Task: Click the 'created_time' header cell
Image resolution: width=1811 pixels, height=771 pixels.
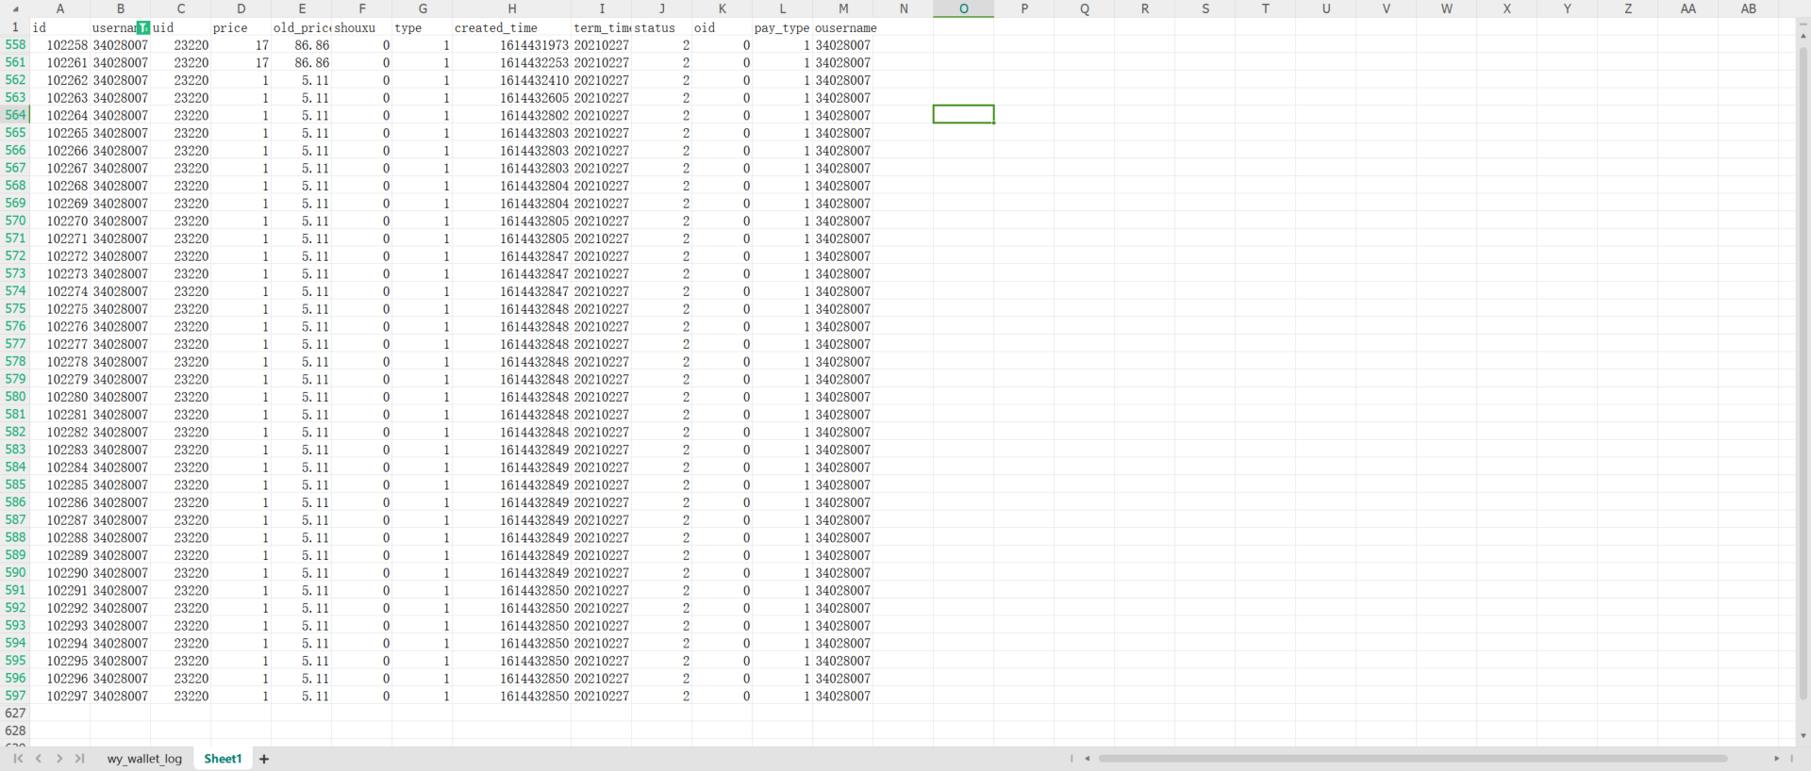Action: tap(512, 27)
